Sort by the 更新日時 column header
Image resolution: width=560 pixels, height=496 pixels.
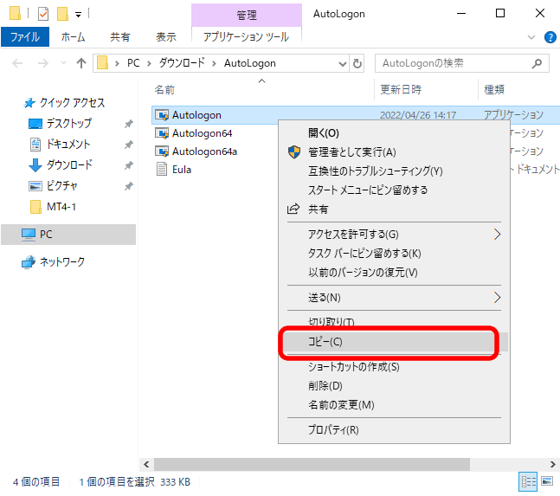tap(401, 90)
